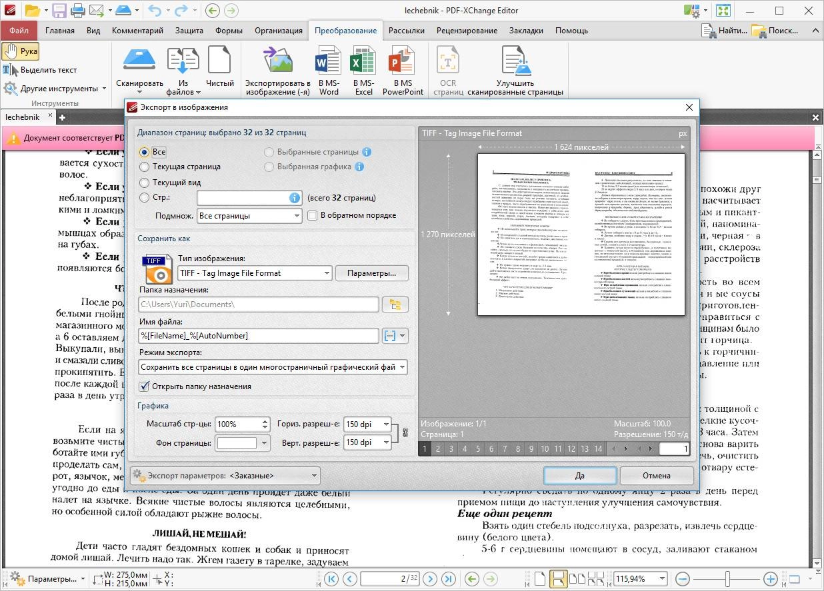Click the export preview page thumbnail

[581, 235]
